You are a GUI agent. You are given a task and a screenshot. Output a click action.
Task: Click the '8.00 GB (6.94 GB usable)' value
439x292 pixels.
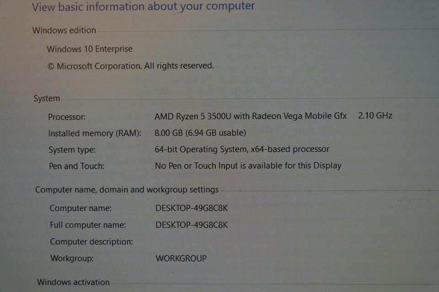200,133
